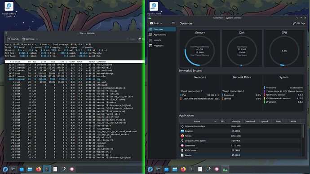
Task: Click the Konsole window title bar icon
Action: pyautogui.click(x=6, y=33)
